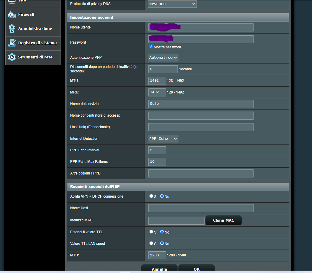
Task: Uncheck the Mostra password checkbox
Action: tap(151, 47)
